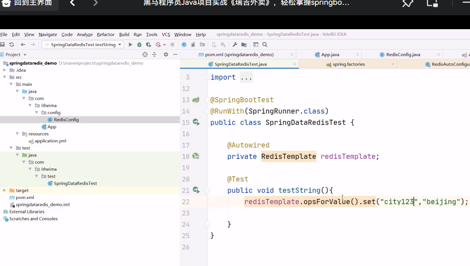Select RedisConfig in the project tree
This screenshot has width=470, height=266.
(66, 119)
